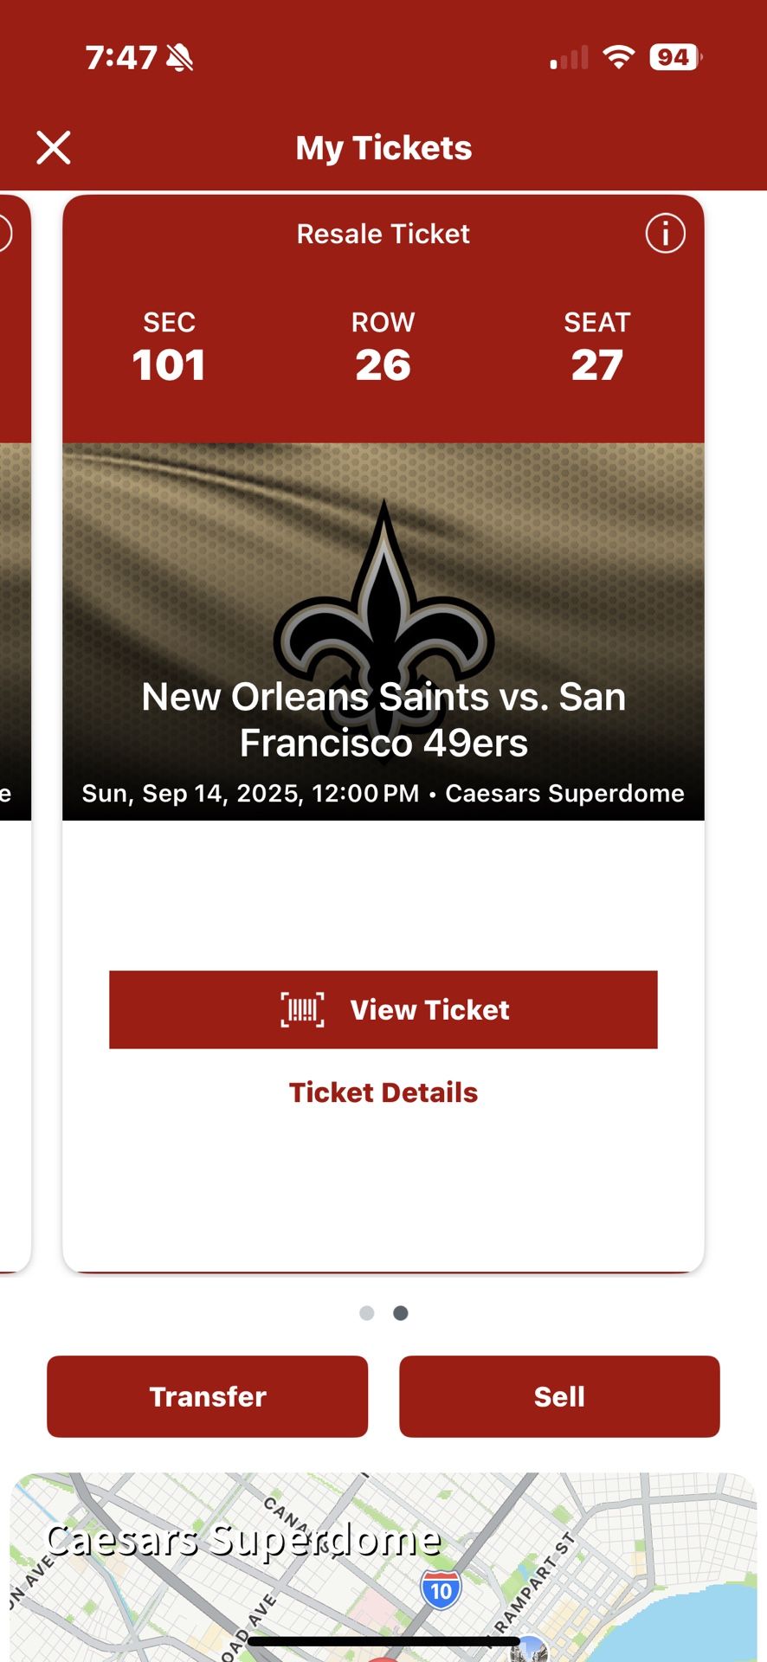Tap the cellular signal icon
The height and width of the screenshot is (1662, 767).
[x=567, y=59]
